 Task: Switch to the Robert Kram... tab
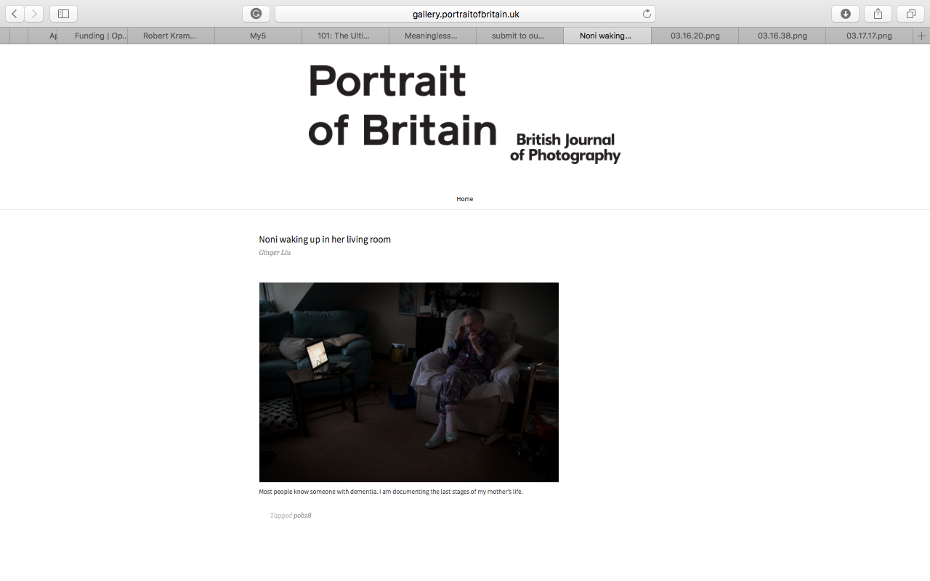click(x=171, y=36)
